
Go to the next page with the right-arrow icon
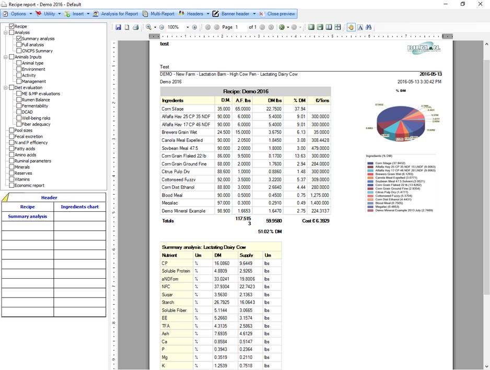point(262,27)
